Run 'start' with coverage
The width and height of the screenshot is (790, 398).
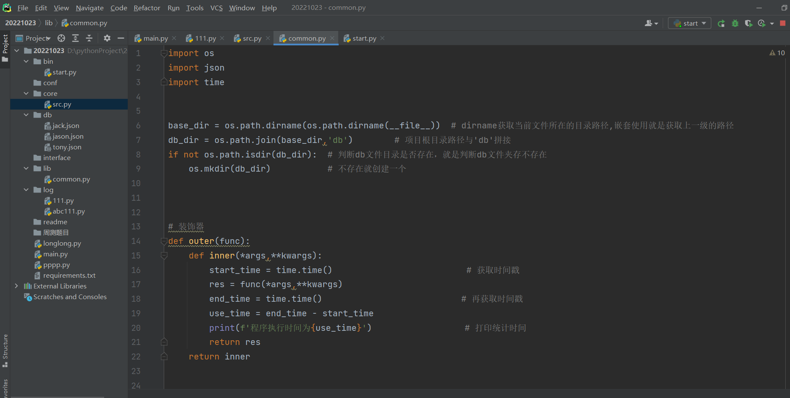748,24
